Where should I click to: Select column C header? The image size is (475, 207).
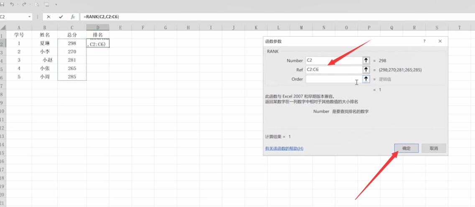pos(72,27)
